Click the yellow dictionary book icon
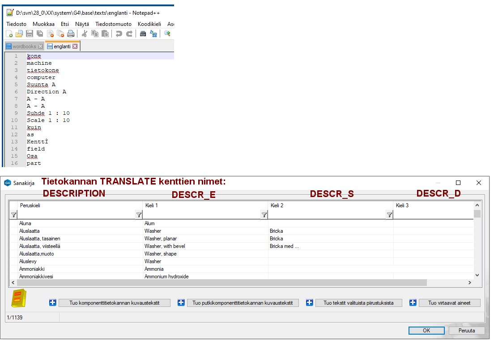Viewport: 494px width, 344px height. pyautogui.click(x=20, y=298)
